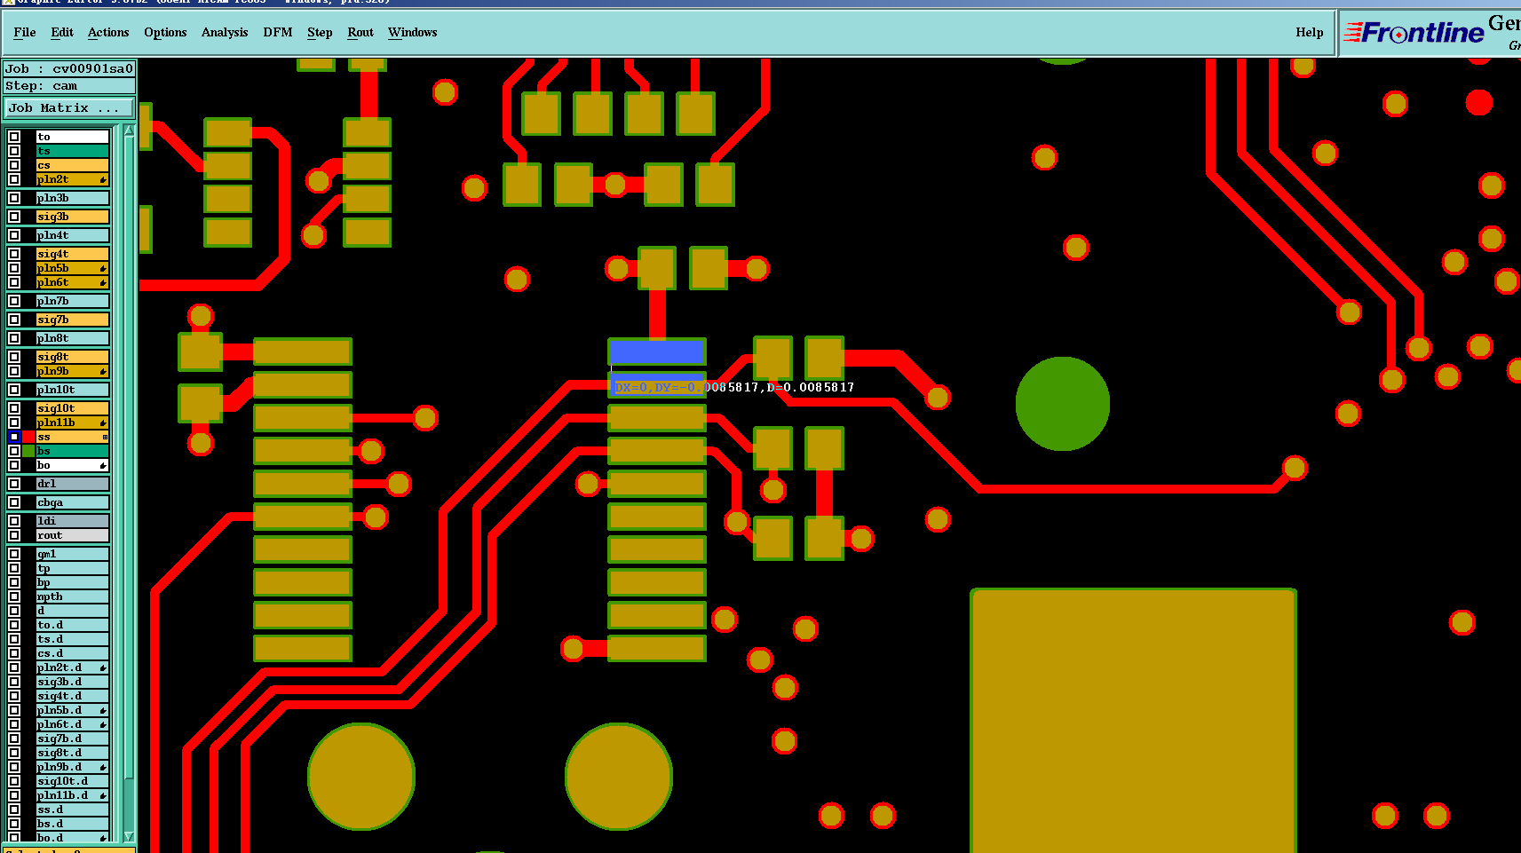Click the marker icon on bo layer row
The height and width of the screenshot is (853, 1521).
[103, 466]
